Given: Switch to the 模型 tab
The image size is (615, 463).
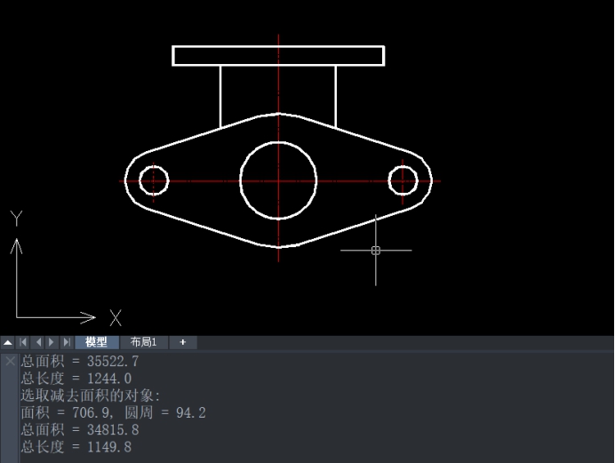Looking at the screenshot, I should (96, 342).
